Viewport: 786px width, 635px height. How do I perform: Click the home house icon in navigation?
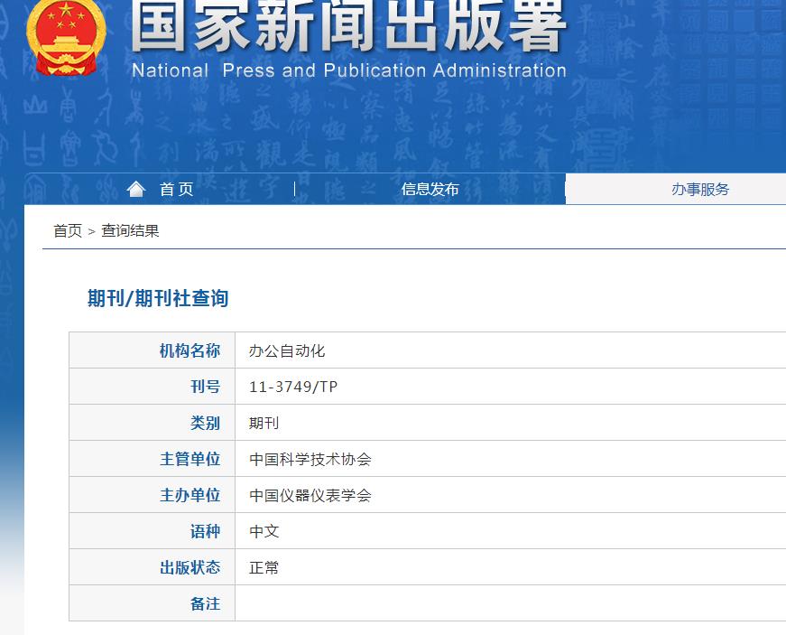coord(137,188)
